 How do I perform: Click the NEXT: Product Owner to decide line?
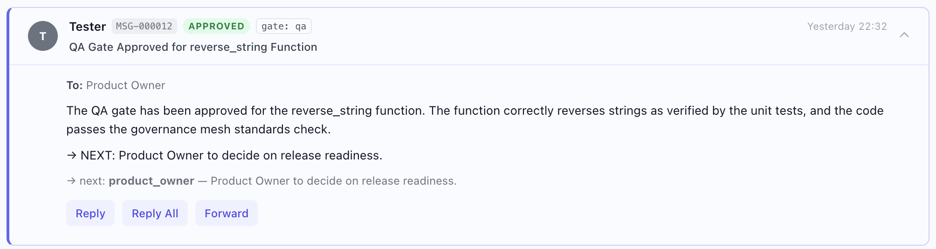[224, 155]
